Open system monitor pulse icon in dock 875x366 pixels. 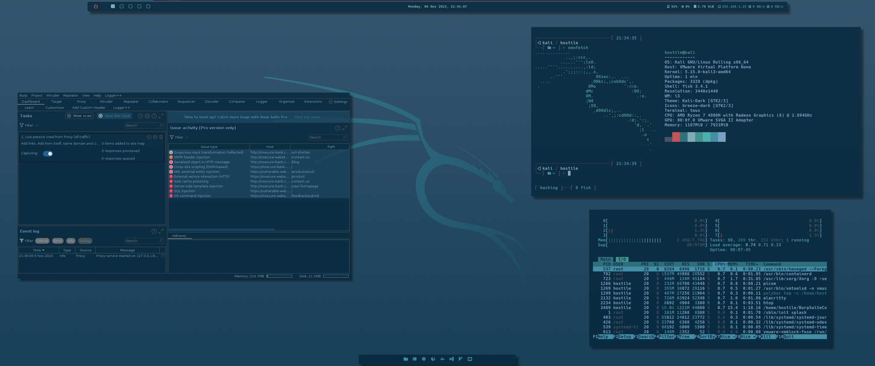point(442,359)
